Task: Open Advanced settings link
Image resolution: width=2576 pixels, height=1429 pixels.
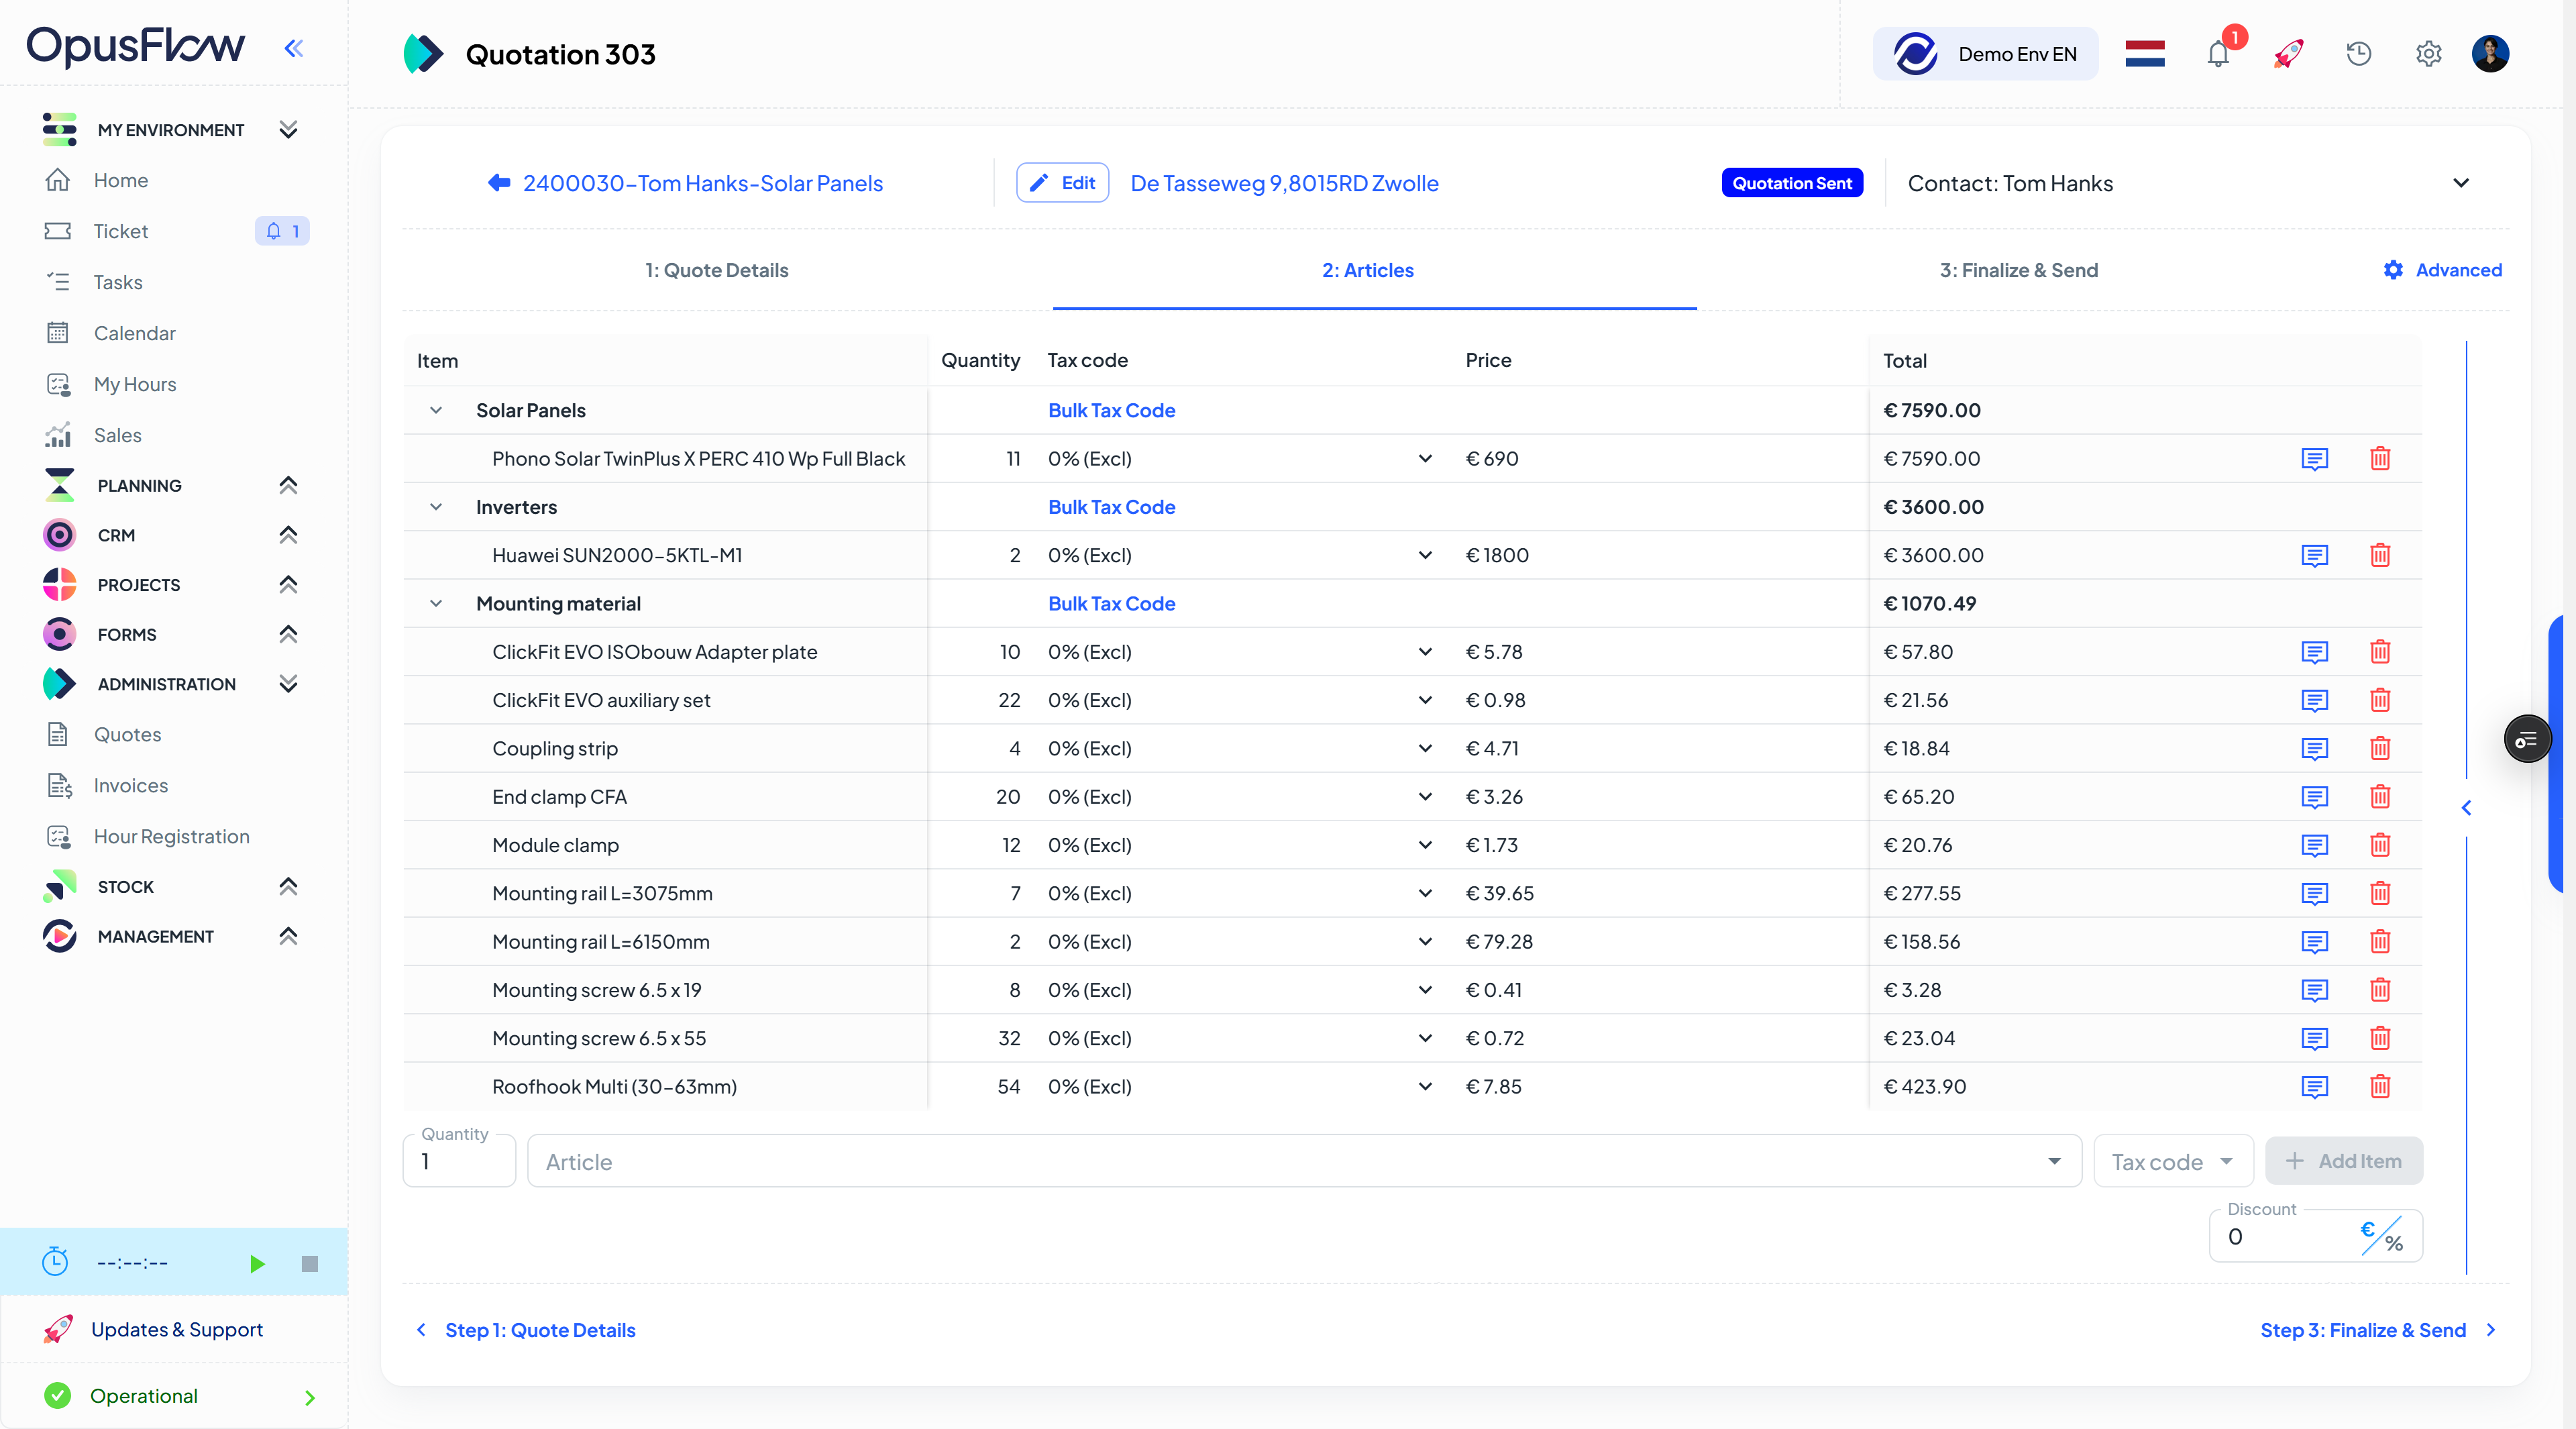Action: 2442,270
